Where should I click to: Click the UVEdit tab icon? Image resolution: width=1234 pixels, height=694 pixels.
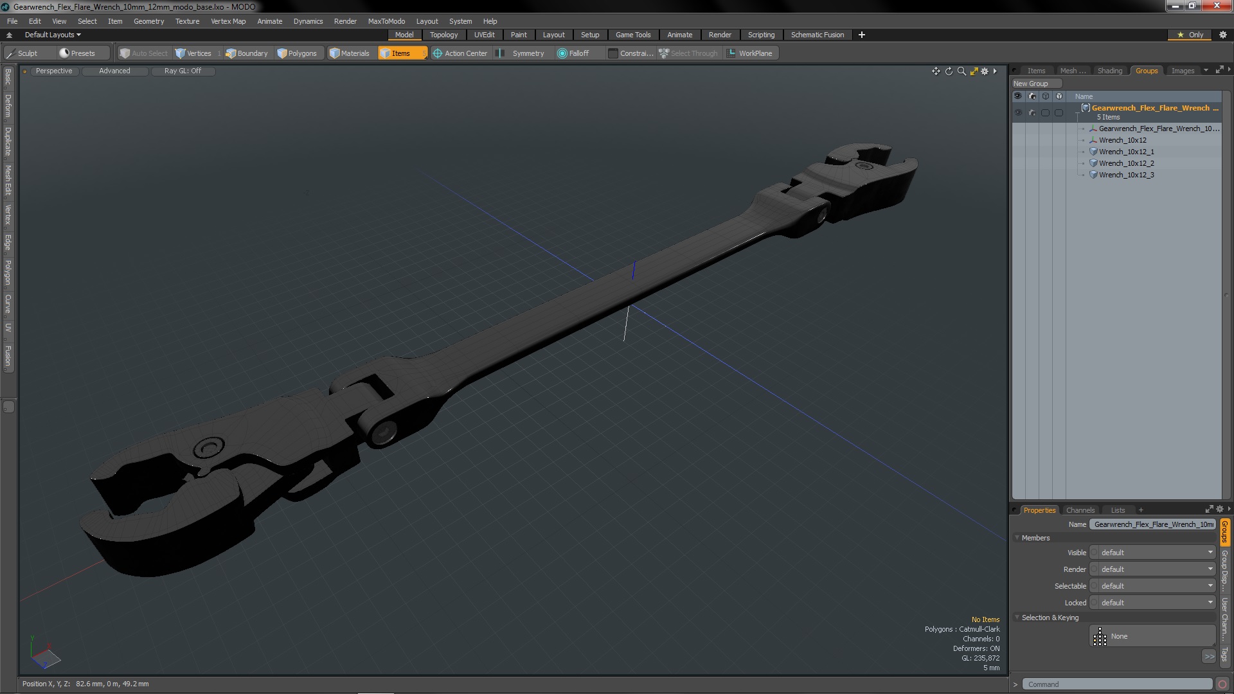point(483,35)
